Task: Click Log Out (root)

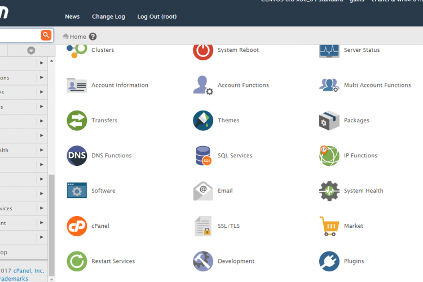Action: click(157, 16)
